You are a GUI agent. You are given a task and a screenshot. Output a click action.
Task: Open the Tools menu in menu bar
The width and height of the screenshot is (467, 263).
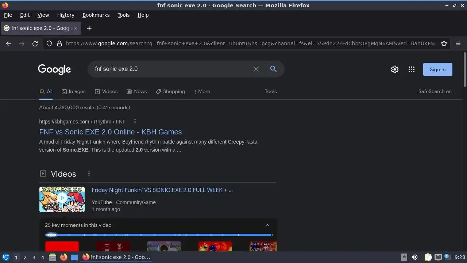pos(124,15)
